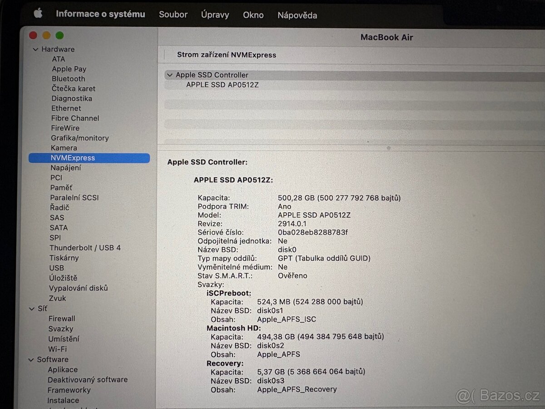This screenshot has width=545, height=409.
Task: Open the Aplikace software section
Action: [63, 369]
